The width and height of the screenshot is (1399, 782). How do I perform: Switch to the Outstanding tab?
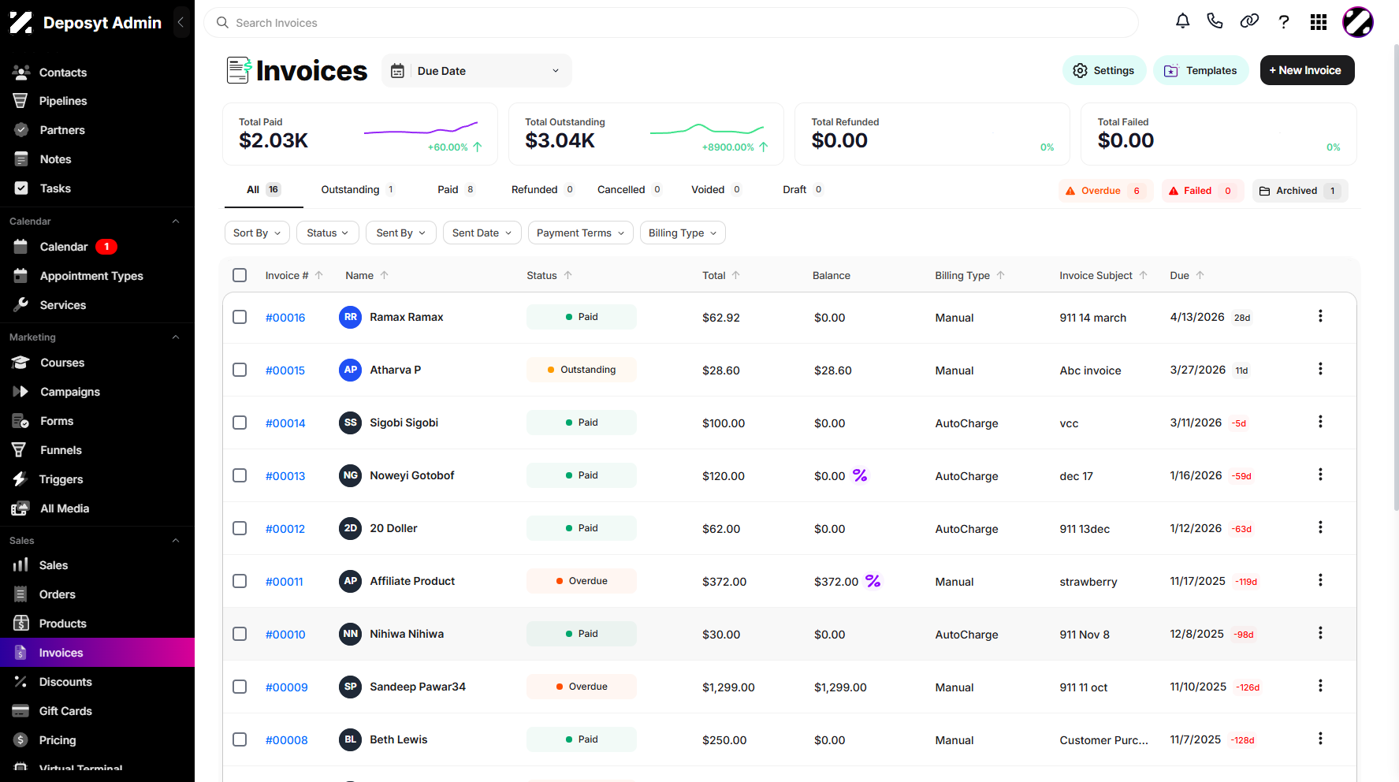(x=357, y=189)
